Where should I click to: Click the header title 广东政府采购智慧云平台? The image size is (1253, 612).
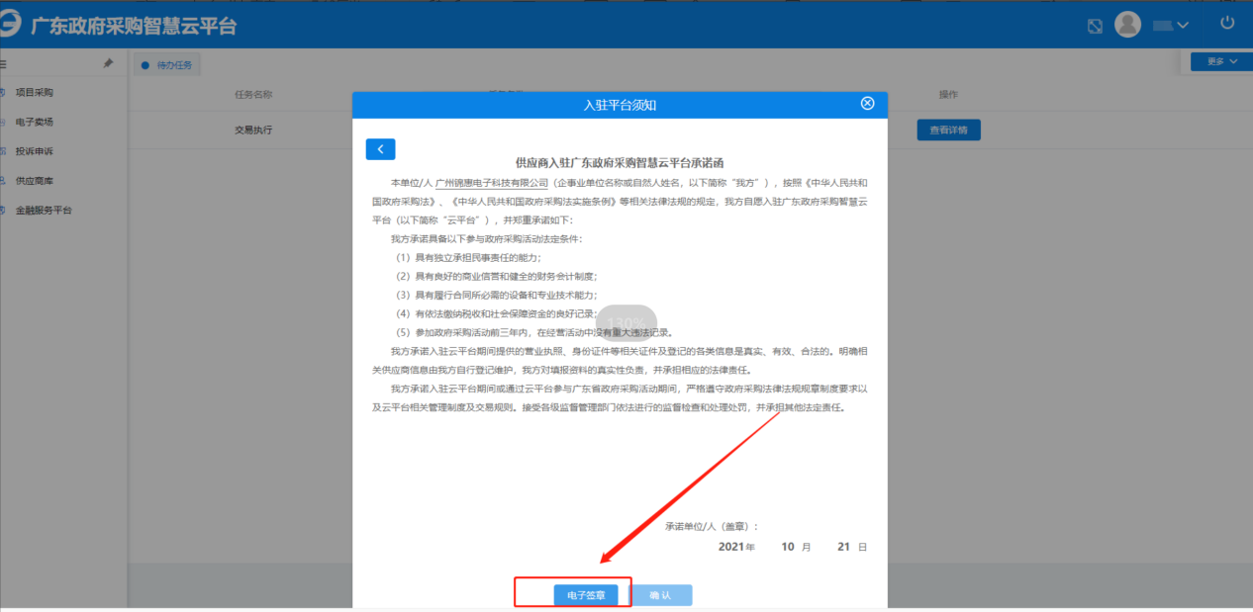click(x=134, y=26)
